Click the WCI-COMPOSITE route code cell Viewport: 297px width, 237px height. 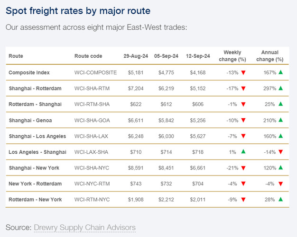[95, 72]
